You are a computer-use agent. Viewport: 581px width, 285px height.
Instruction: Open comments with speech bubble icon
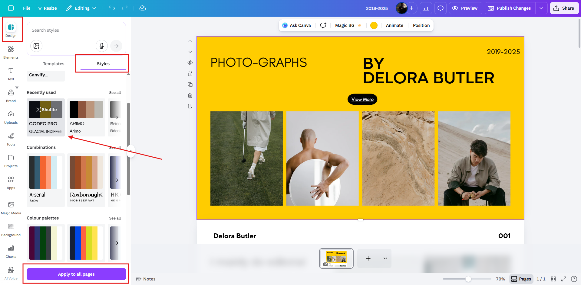(x=441, y=8)
